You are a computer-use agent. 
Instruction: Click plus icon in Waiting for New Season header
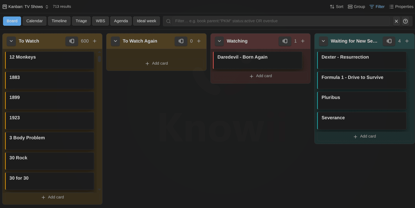click(407, 41)
